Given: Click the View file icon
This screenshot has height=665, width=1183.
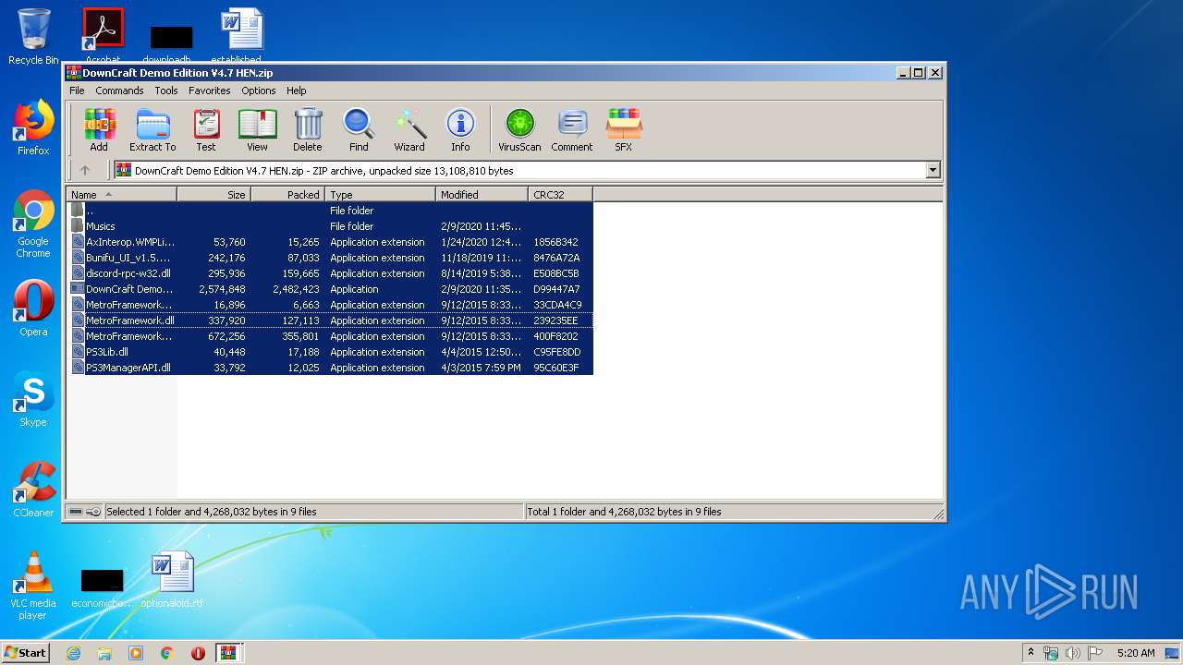Looking at the screenshot, I should click(x=257, y=130).
